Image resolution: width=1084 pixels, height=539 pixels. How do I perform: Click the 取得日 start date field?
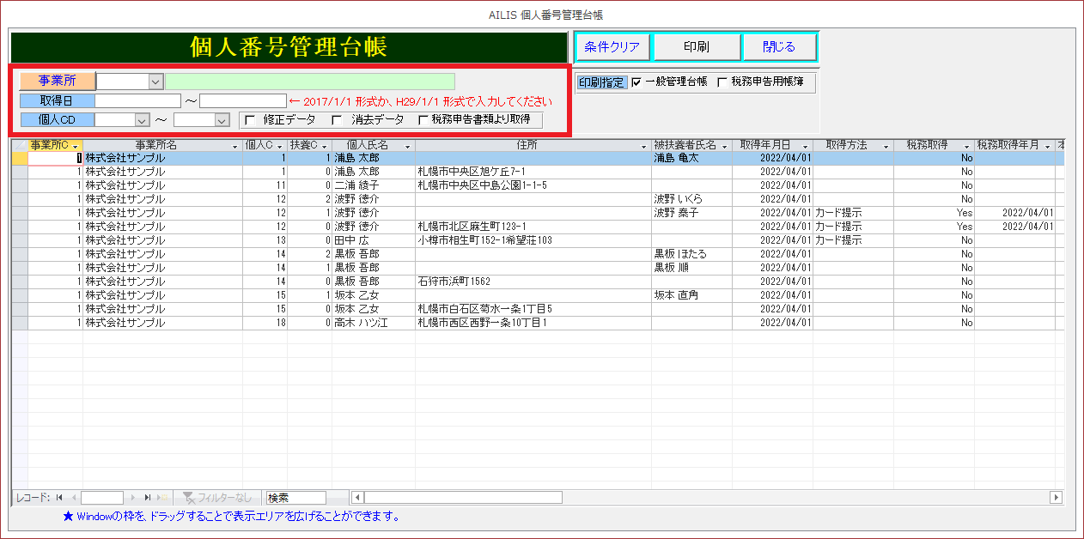click(137, 100)
